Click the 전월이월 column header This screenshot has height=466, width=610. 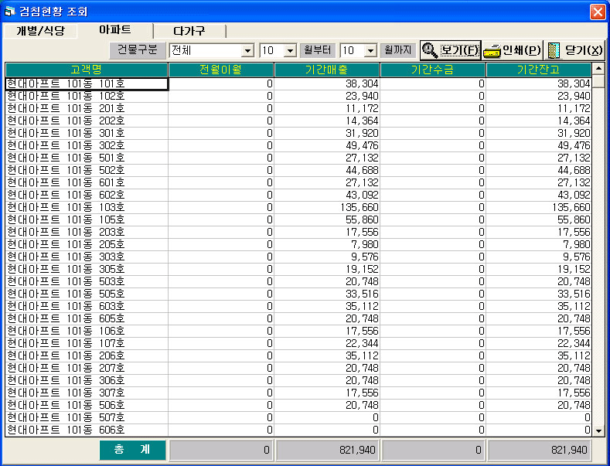[221, 70]
